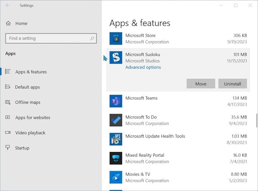Select Microsoft Update Health Tools entry
258x191 pixels.
click(178, 139)
